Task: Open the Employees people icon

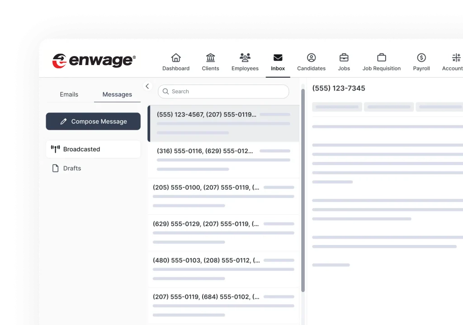Action: (x=245, y=58)
